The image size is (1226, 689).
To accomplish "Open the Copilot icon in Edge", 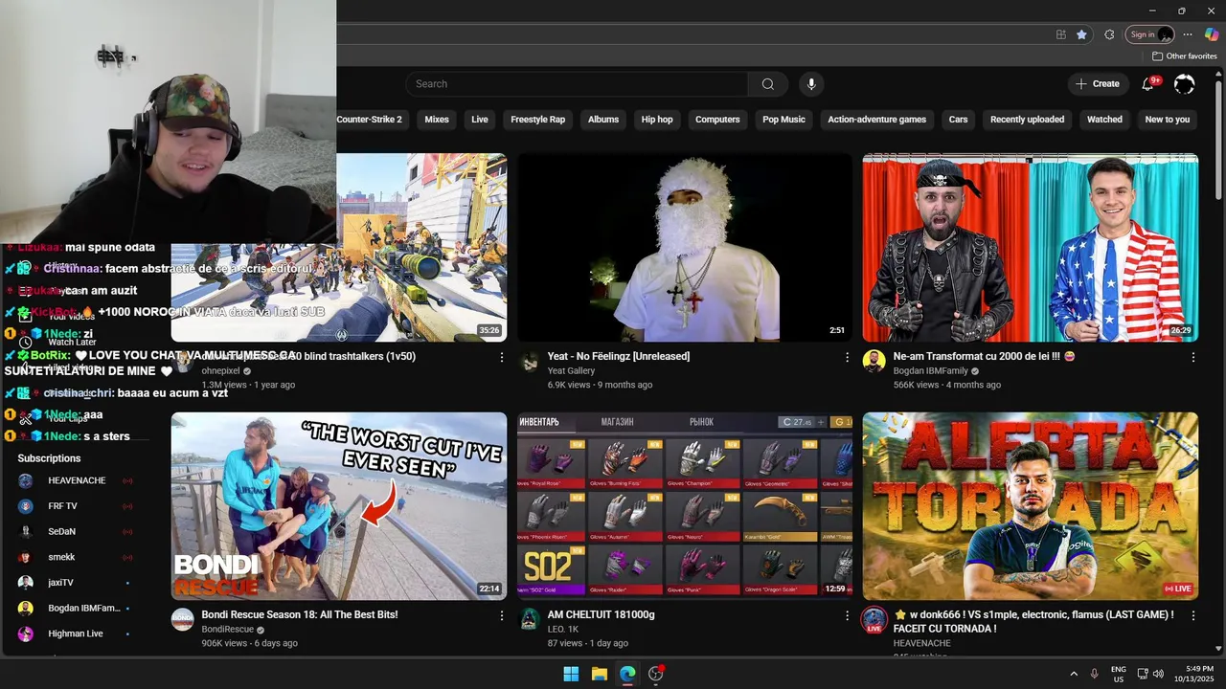I will [x=1212, y=34].
